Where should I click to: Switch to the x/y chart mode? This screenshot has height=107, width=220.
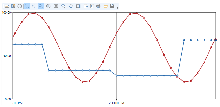pos(33,6)
